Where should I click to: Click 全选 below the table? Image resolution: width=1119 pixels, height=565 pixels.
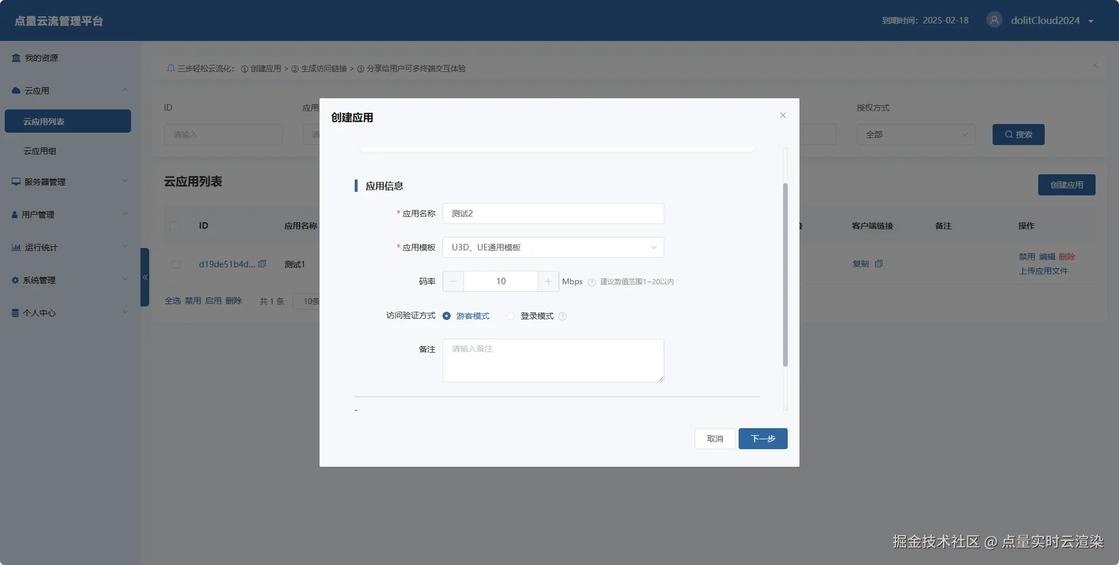173,301
